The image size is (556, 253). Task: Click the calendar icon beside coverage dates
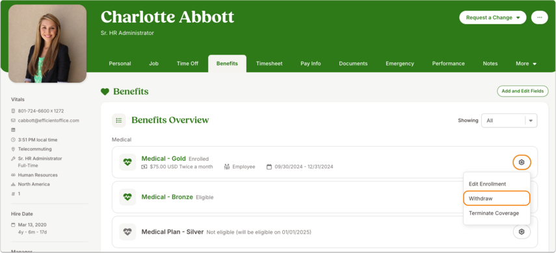tap(269, 167)
